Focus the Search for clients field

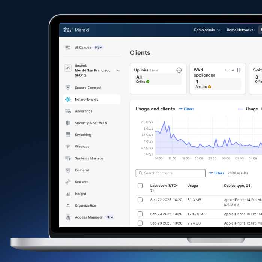tap(171, 173)
